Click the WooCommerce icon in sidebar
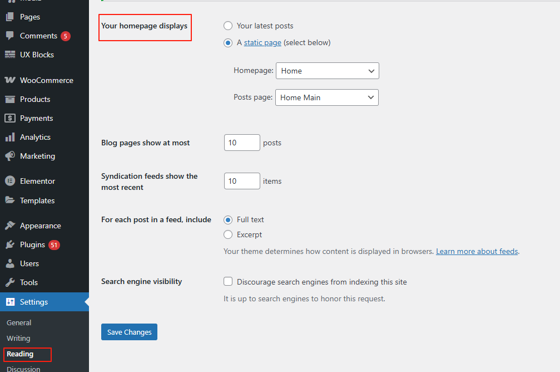Screen dimensions: 560x372 click(10, 80)
